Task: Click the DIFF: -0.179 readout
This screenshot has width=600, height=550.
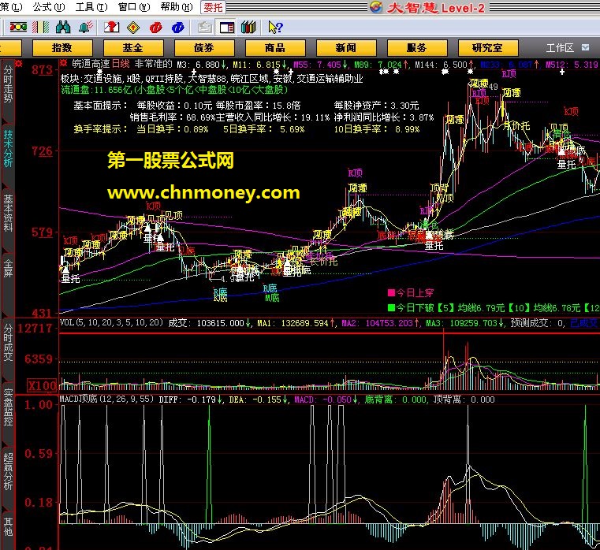Action: 190,399
